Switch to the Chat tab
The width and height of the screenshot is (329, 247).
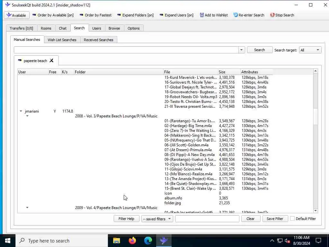coord(63,28)
